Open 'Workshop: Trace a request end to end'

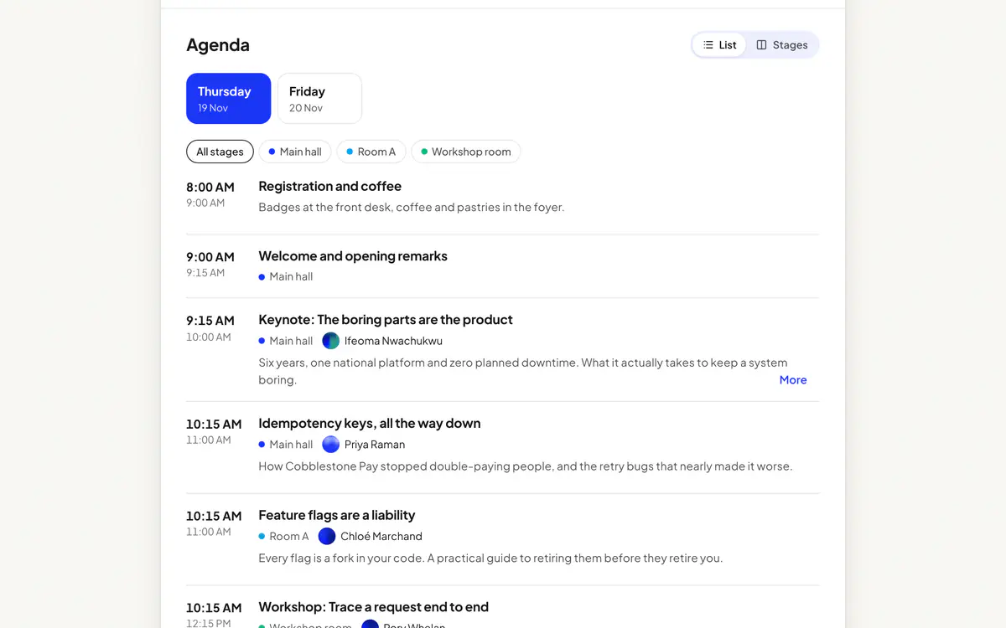(x=373, y=607)
